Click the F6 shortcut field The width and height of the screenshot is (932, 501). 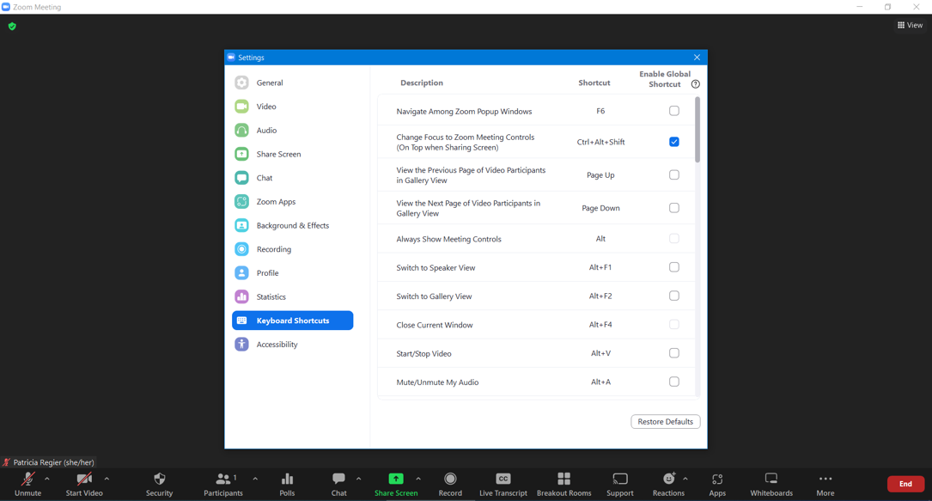pyautogui.click(x=600, y=111)
